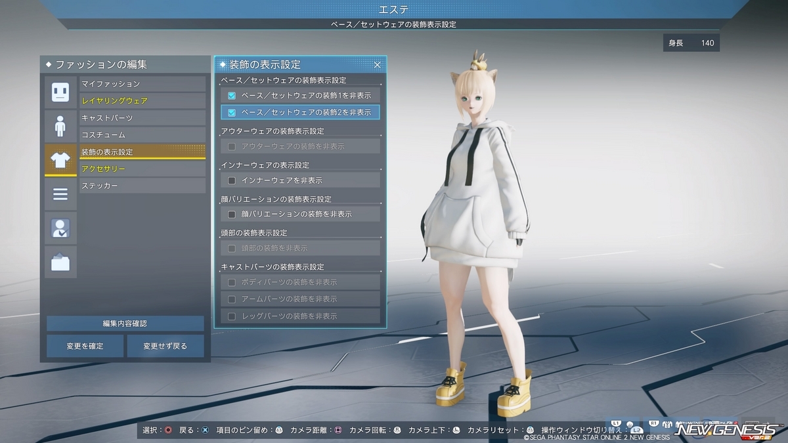
Task: Click 編集内容確認 button
Action: click(x=125, y=324)
